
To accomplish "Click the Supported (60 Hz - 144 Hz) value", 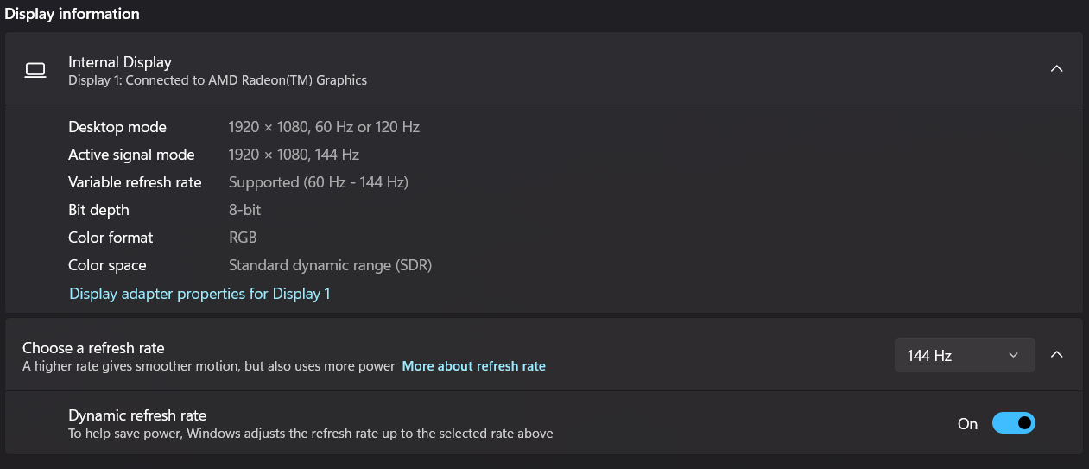I will (318, 182).
